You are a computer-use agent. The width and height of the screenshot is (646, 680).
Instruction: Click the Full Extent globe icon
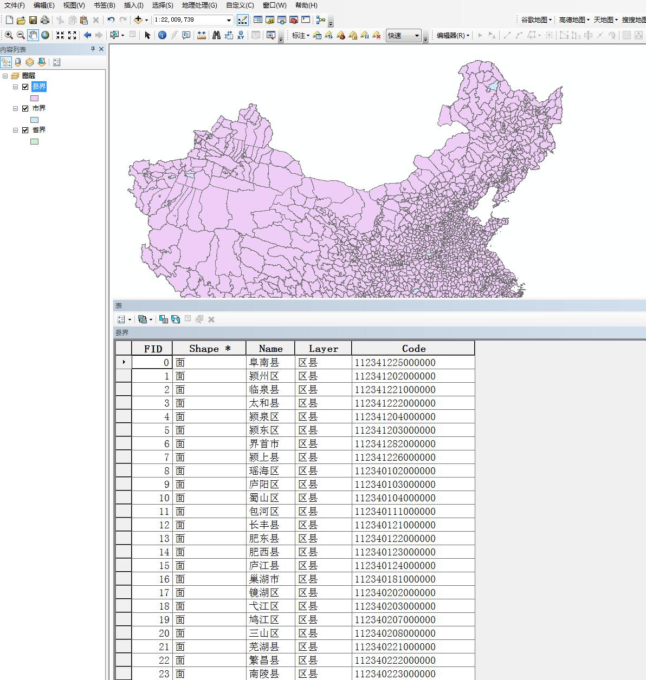tap(44, 35)
